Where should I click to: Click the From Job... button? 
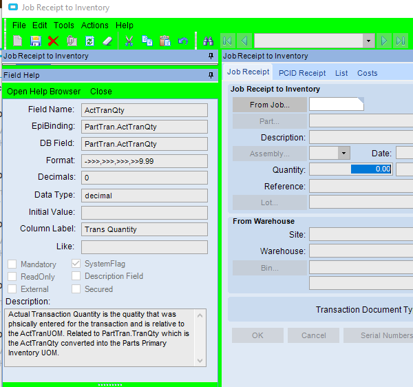point(270,105)
